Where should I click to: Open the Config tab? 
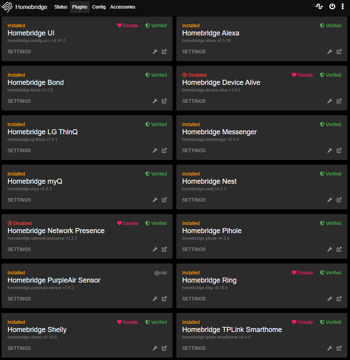[x=99, y=7]
